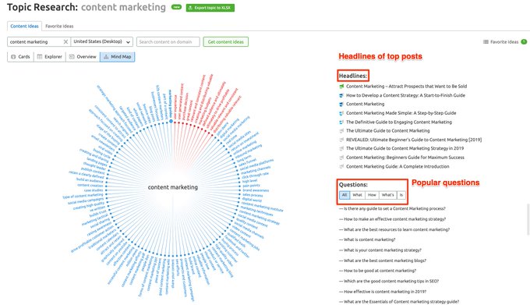Select sales process subtopic in mind map

point(253,195)
